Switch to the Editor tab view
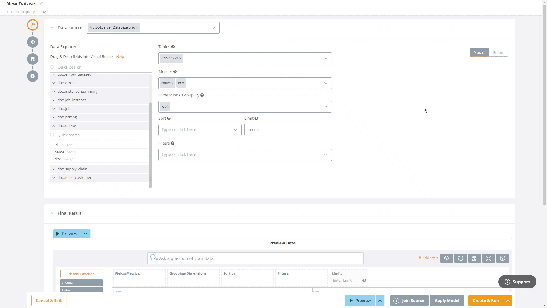The width and height of the screenshot is (547, 308). (x=499, y=52)
